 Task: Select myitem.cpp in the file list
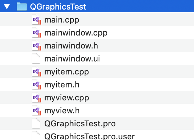pos(67,72)
